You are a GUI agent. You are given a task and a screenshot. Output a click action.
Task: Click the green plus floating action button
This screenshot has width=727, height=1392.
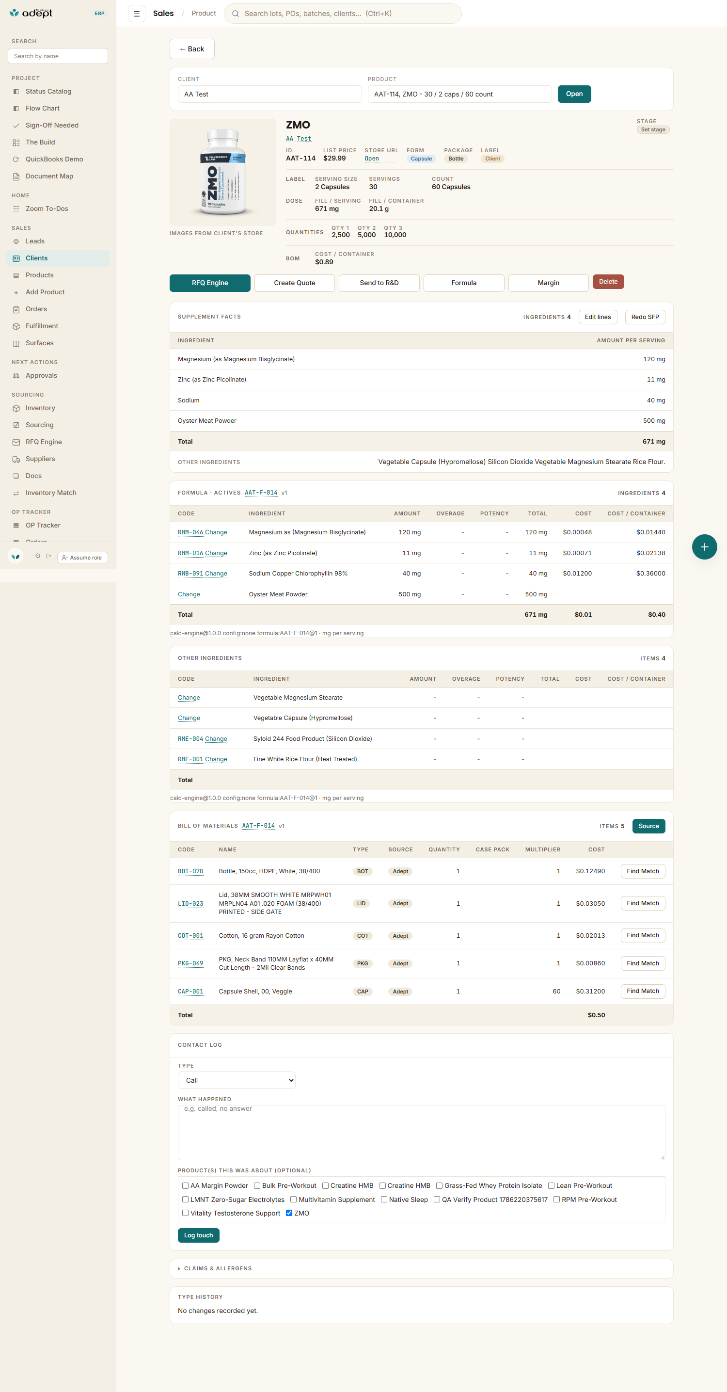[704, 547]
